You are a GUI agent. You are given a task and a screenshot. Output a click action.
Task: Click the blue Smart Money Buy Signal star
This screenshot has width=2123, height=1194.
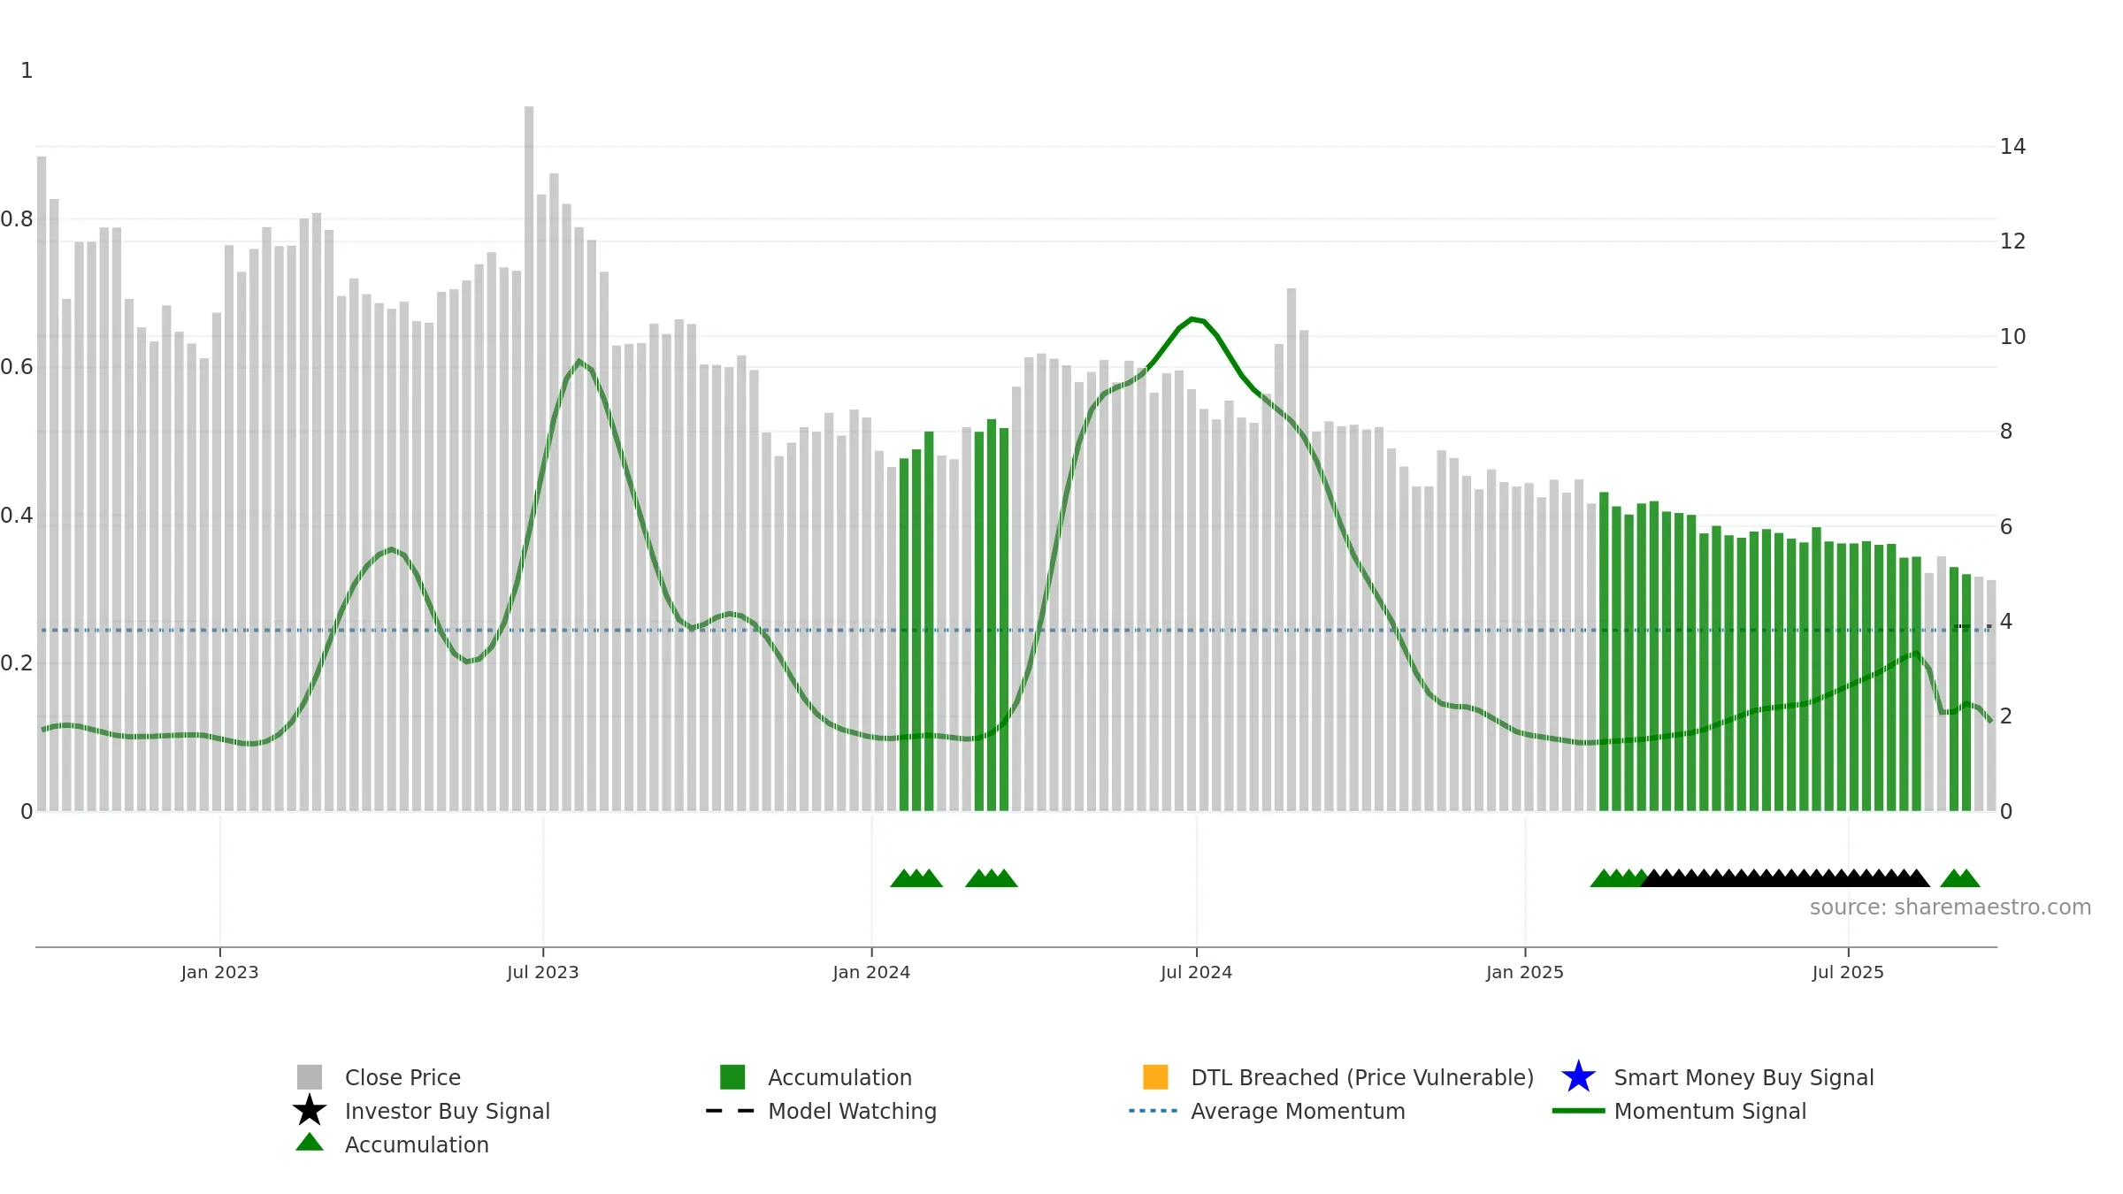[1579, 1077]
